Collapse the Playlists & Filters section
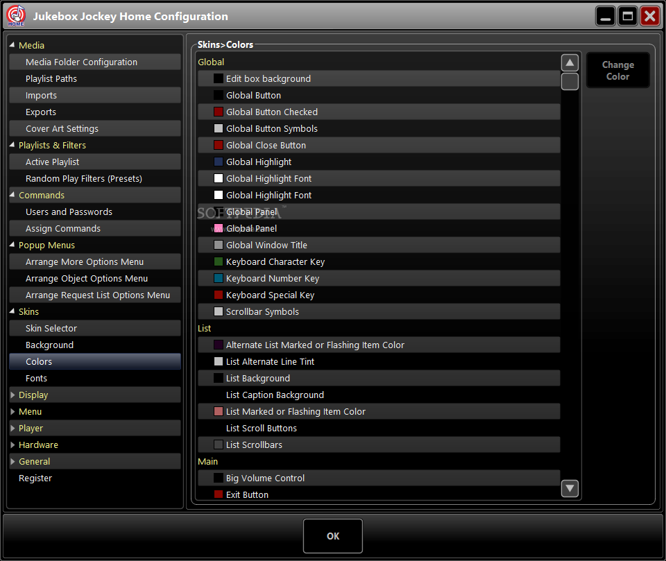 [12, 145]
